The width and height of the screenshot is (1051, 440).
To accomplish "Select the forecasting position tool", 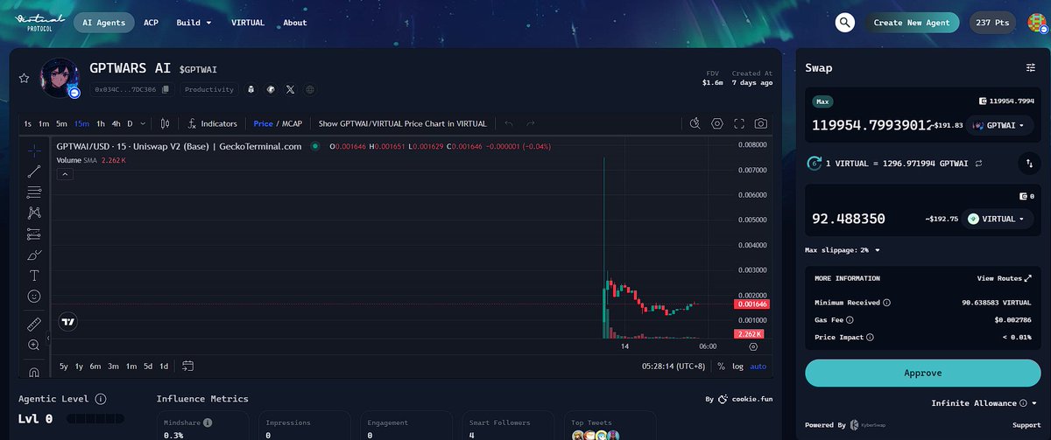I will [33, 234].
